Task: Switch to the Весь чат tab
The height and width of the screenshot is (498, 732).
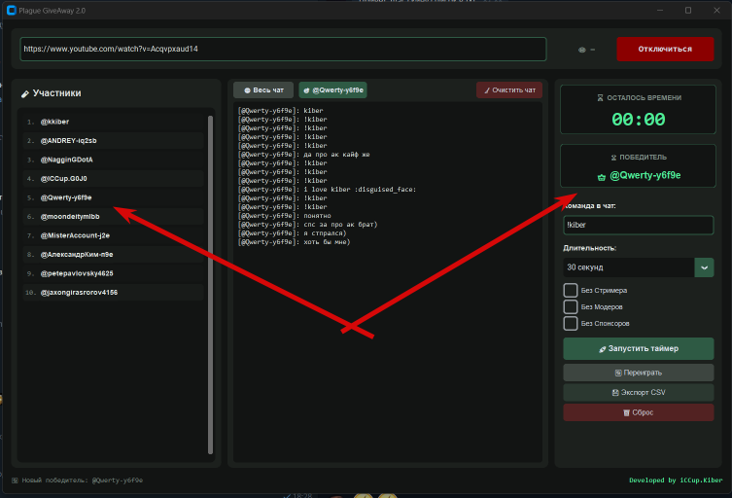Action: (x=263, y=90)
